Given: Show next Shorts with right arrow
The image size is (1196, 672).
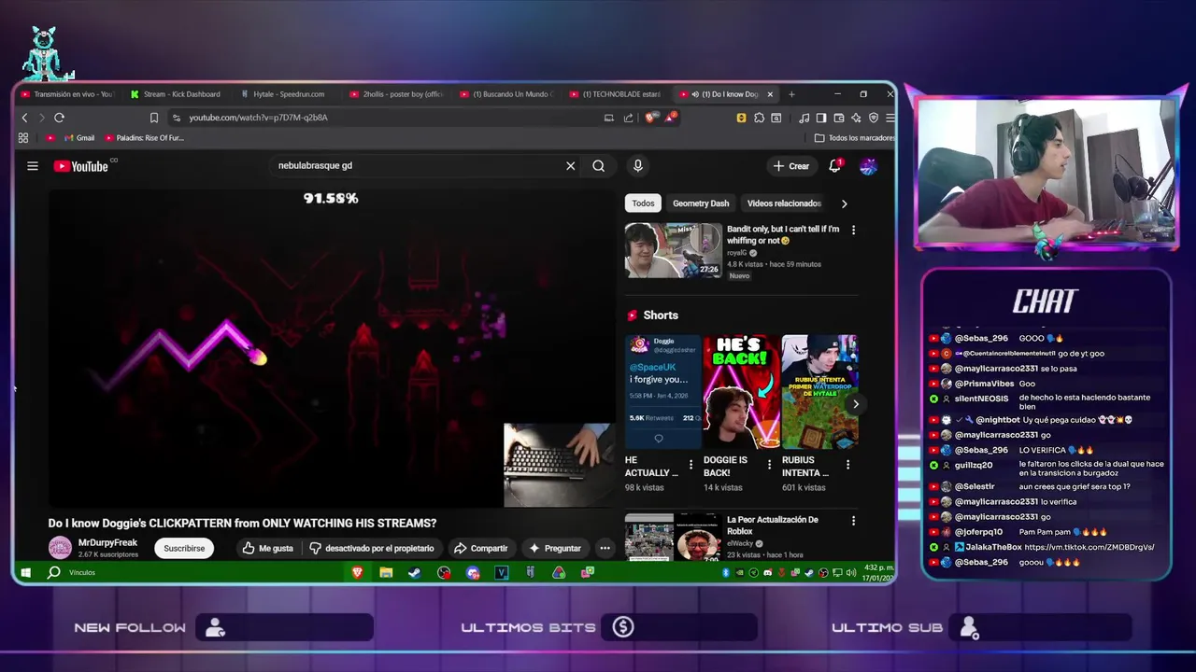Looking at the screenshot, I should 855,404.
